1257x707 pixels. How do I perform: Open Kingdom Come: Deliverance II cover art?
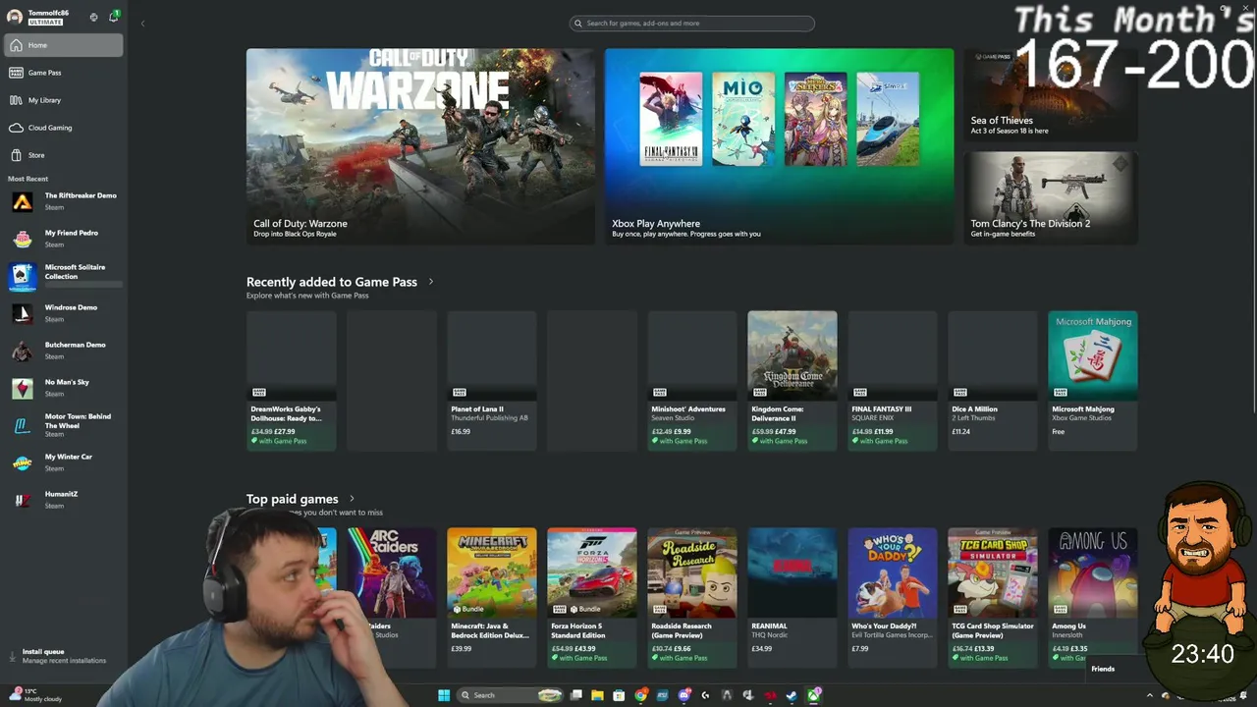tap(792, 355)
